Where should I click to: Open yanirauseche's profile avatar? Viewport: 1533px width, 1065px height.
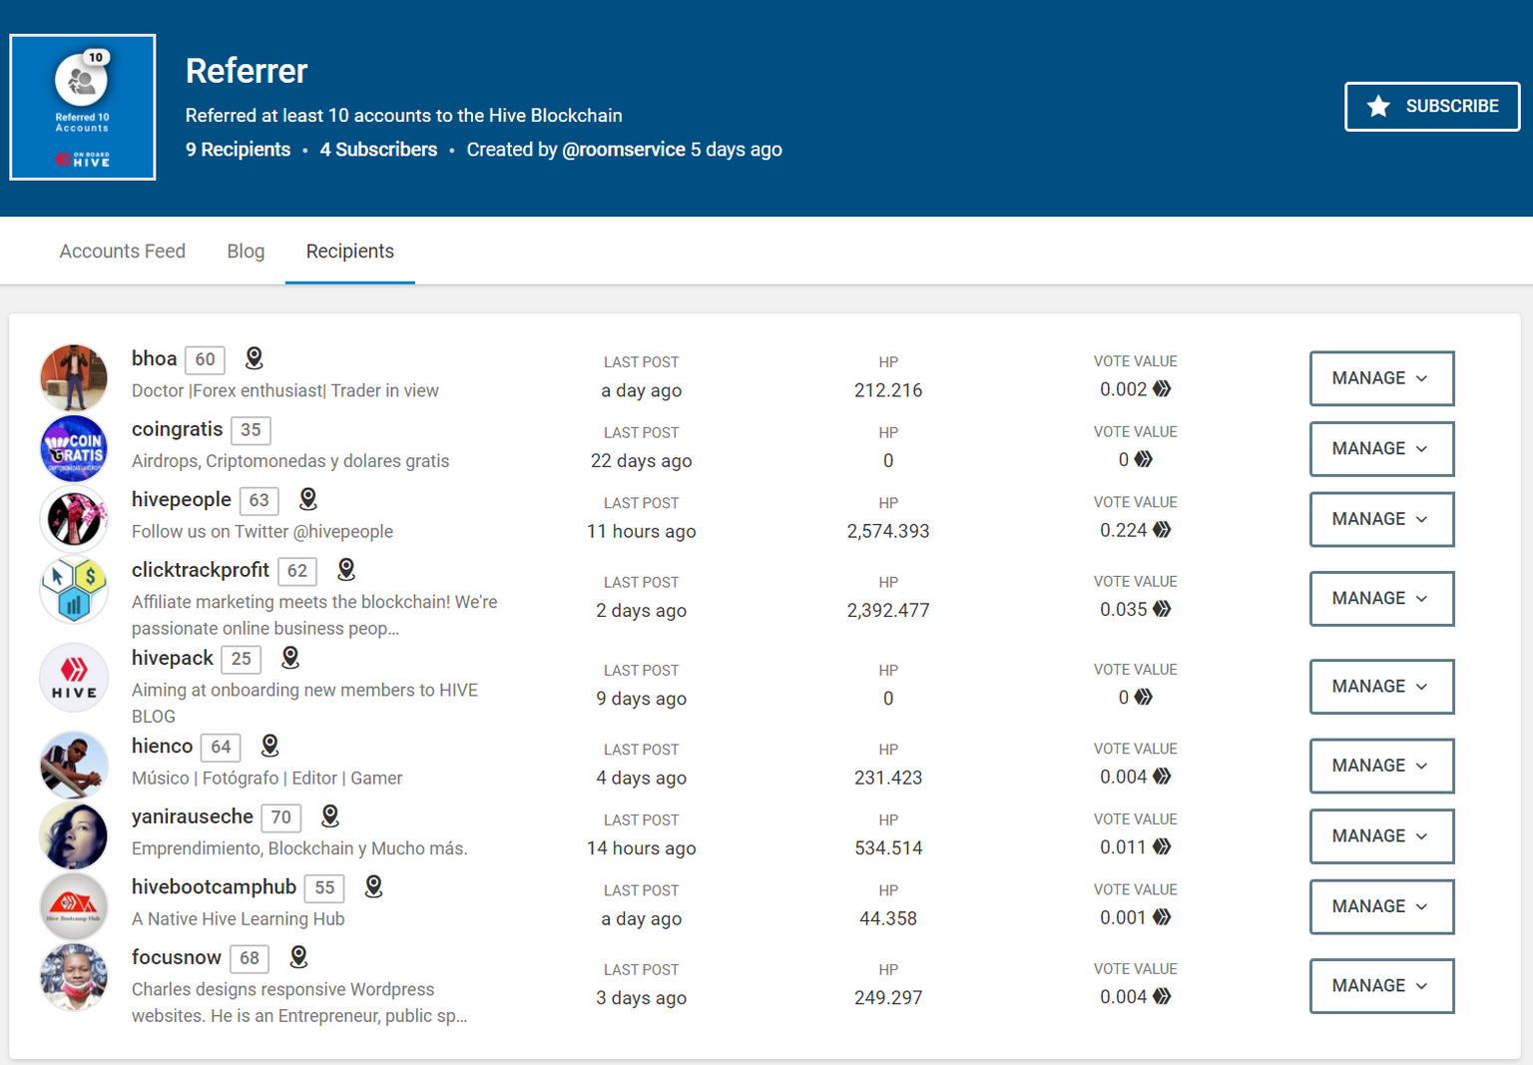coord(74,836)
